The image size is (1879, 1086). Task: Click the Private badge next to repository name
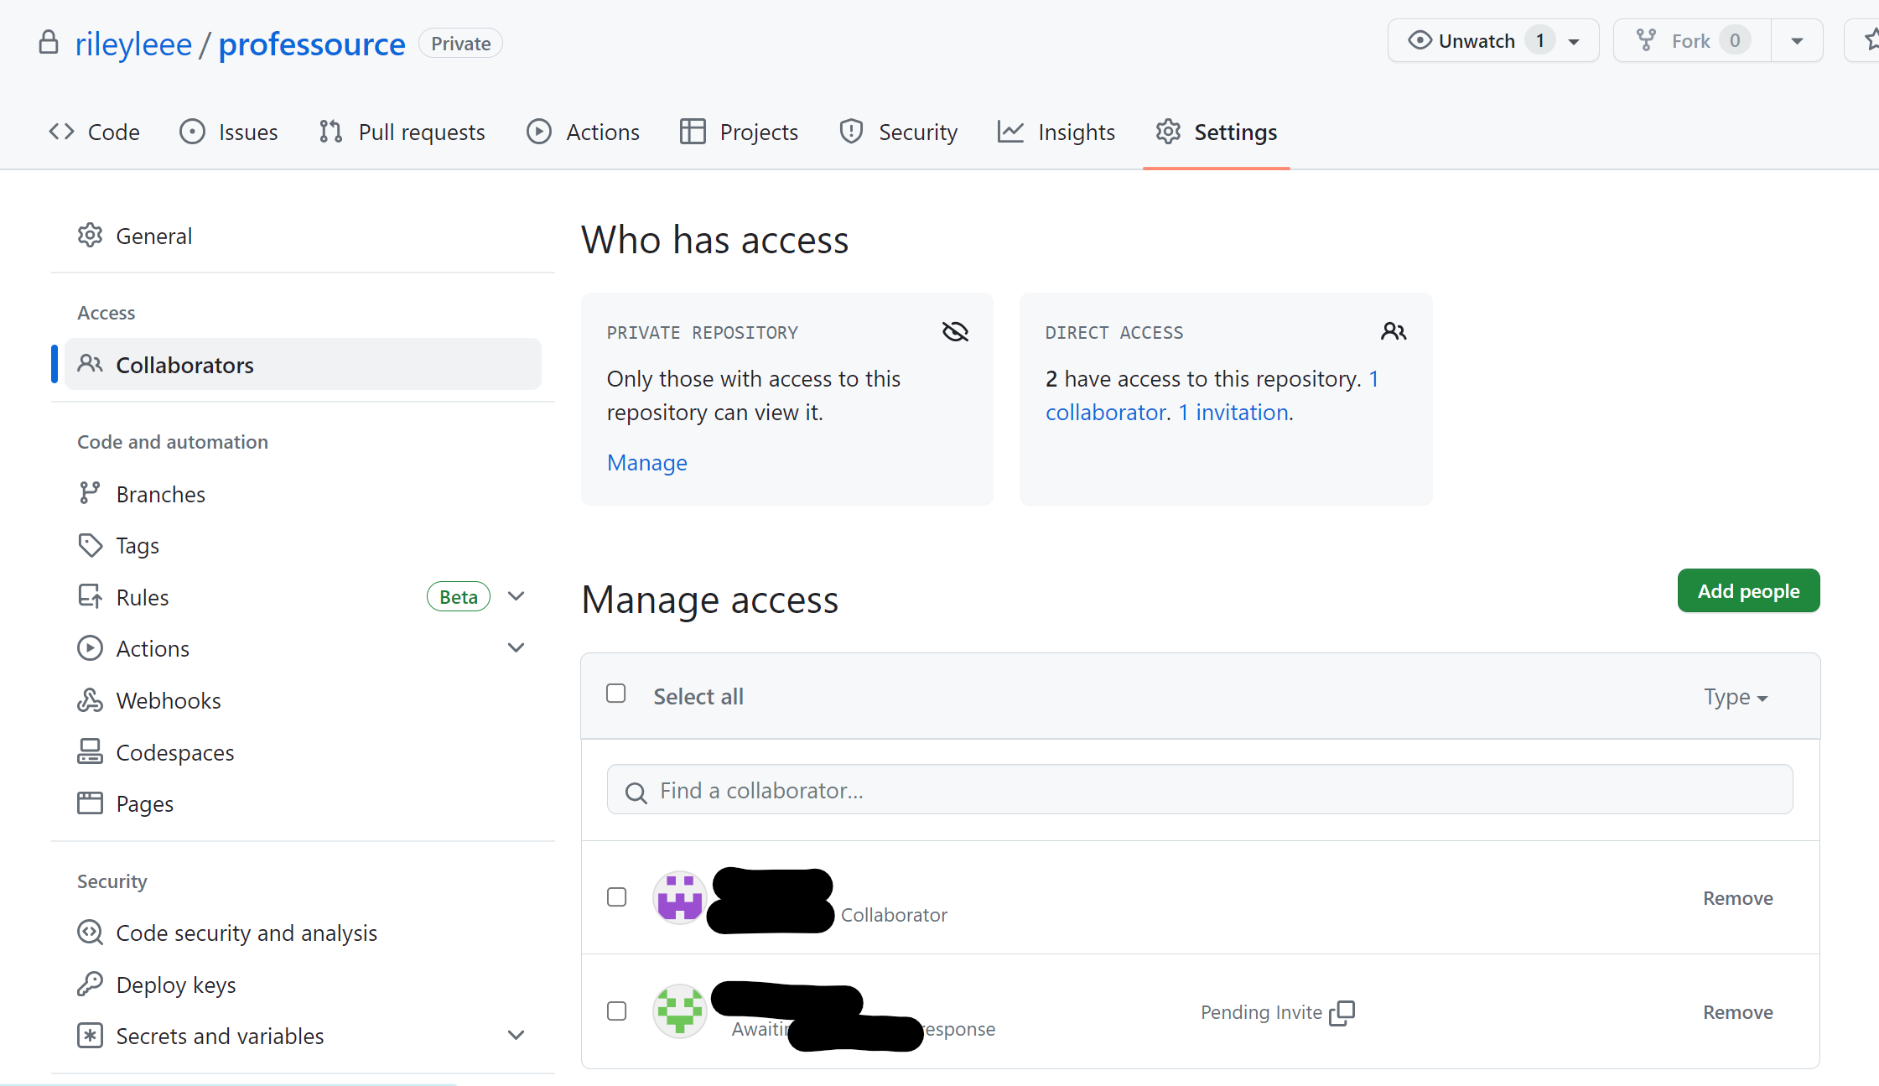coord(460,44)
